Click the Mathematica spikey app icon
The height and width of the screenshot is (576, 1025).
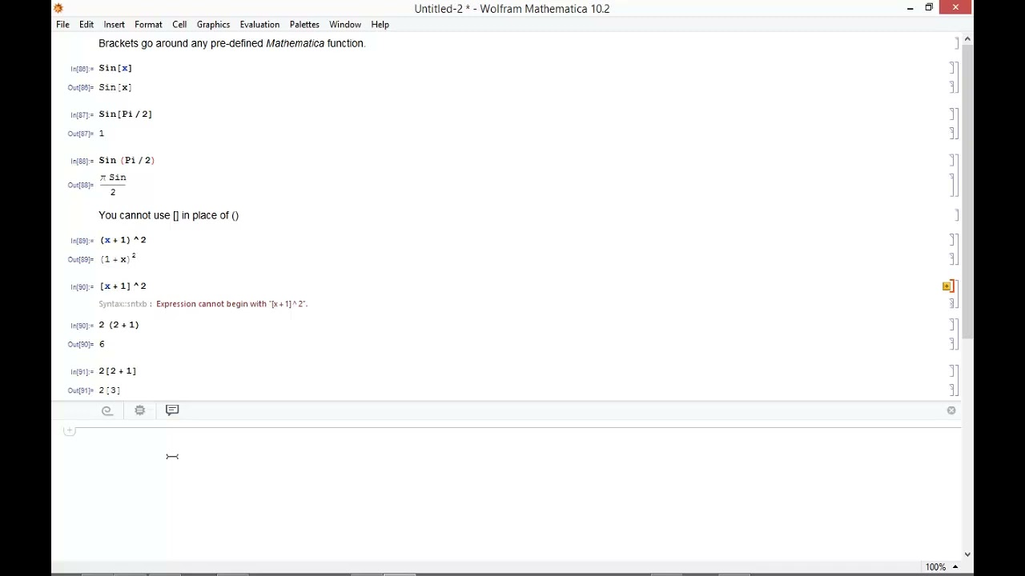point(58,8)
